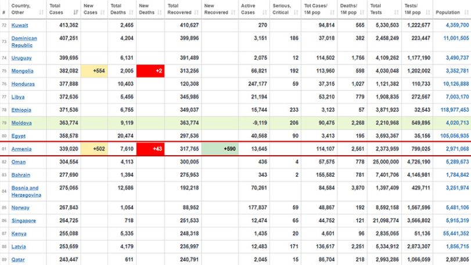Open the Moldova country link
The width and height of the screenshot is (471, 265).
[21, 123]
